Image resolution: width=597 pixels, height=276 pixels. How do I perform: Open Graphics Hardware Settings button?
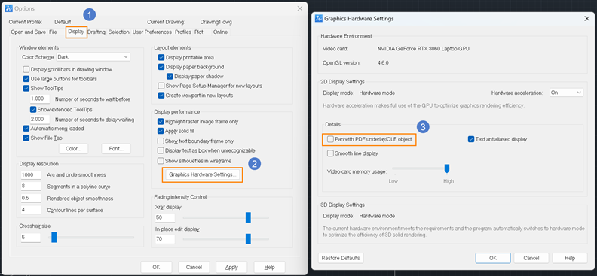203,175
